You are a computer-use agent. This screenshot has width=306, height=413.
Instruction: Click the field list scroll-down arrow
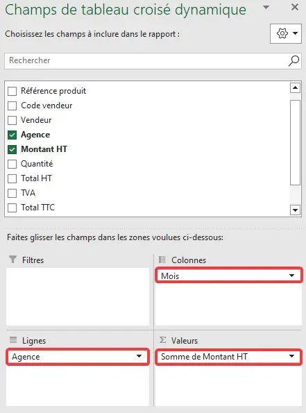295,210
